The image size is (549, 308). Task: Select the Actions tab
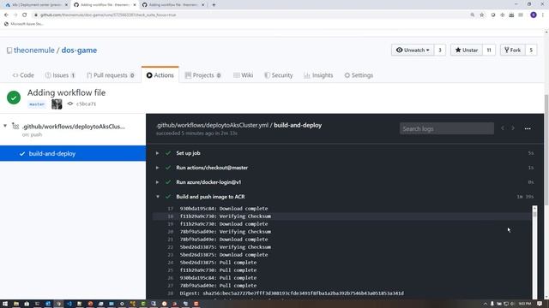[x=160, y=75]
